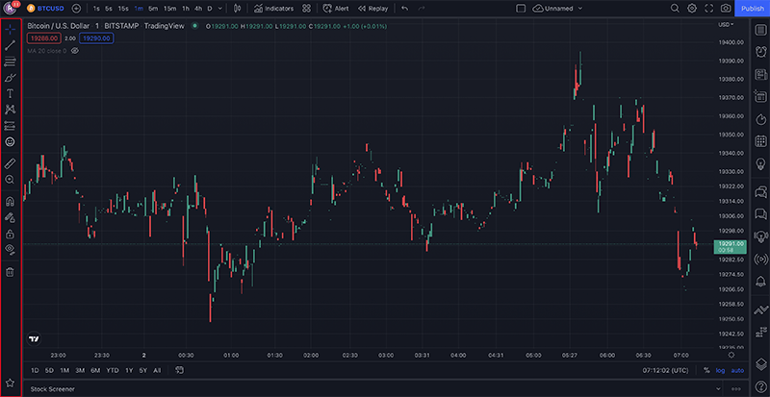Viewport: 770px width, 397px height.
Task: Open the Indicators dialog
Action: tap(274, 9)
